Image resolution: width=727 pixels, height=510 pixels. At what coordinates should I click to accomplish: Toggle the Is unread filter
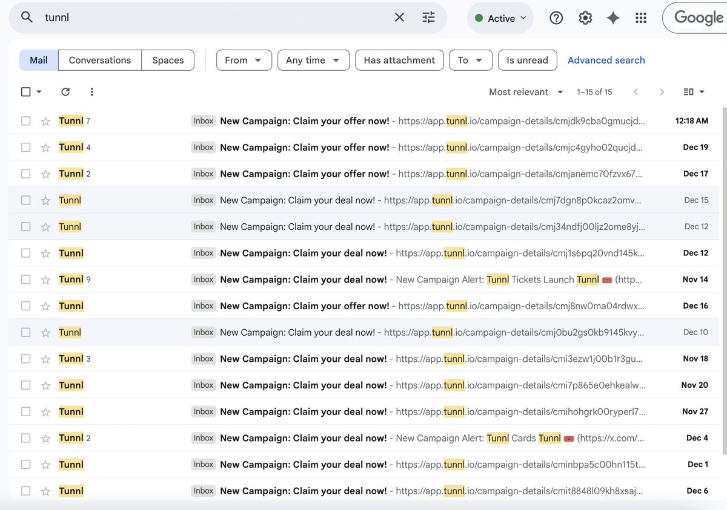[x=527, y=60]
